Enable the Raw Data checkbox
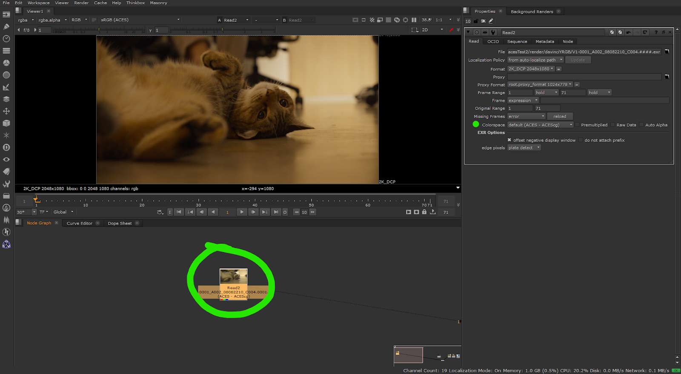 [x=613, y=125]
